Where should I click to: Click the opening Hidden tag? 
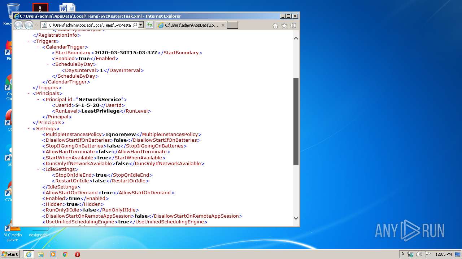(x=54, y=204)
